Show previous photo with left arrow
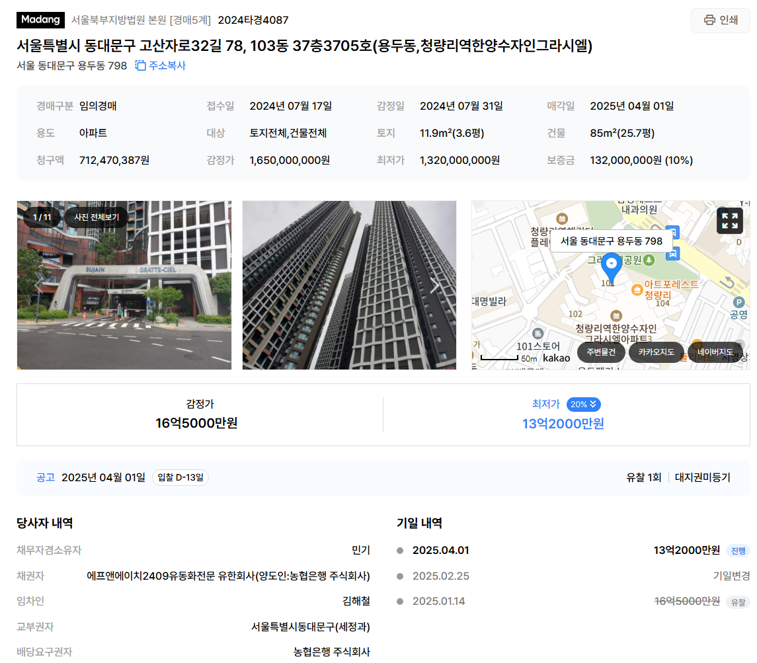The width and height of the screenshot is (757, 663). click(x=38, y=285)
